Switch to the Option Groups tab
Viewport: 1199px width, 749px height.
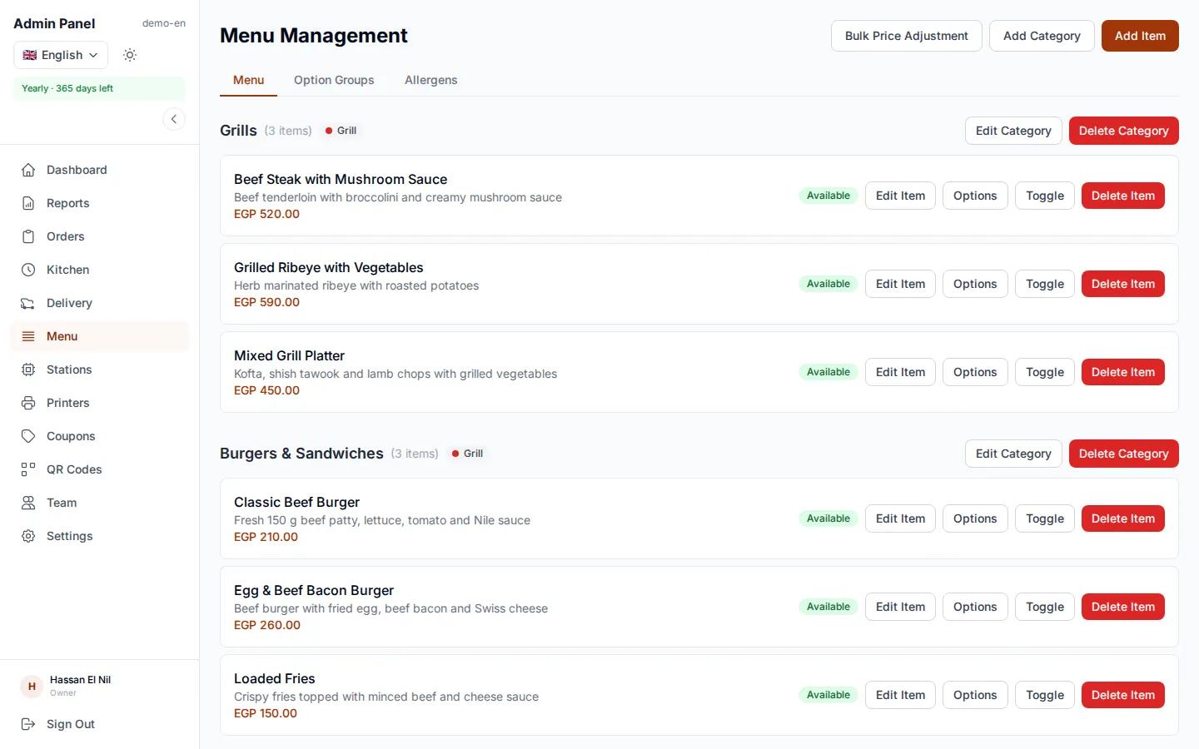tap(334, 80)
